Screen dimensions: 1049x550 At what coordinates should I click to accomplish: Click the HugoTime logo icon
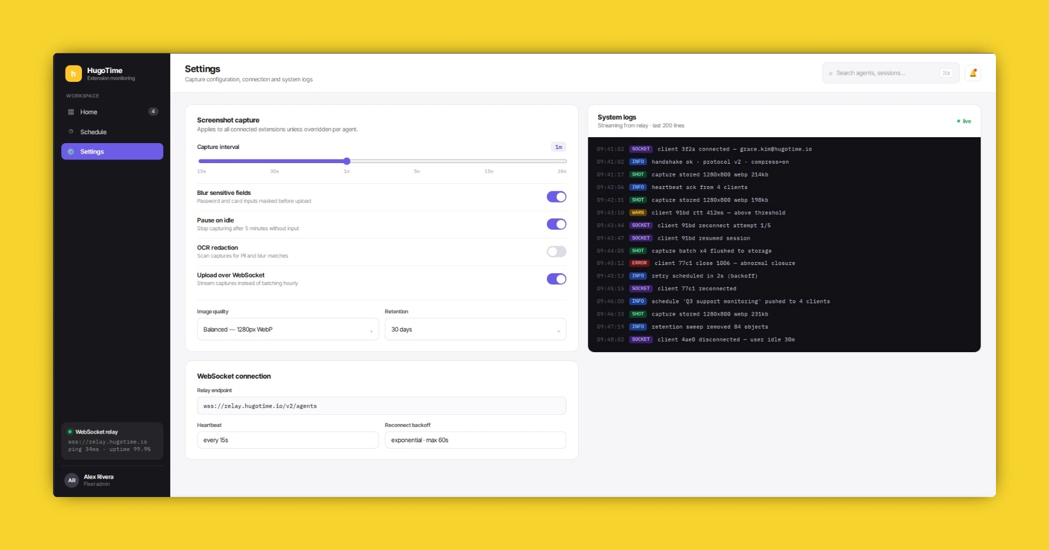coord(73,74)
